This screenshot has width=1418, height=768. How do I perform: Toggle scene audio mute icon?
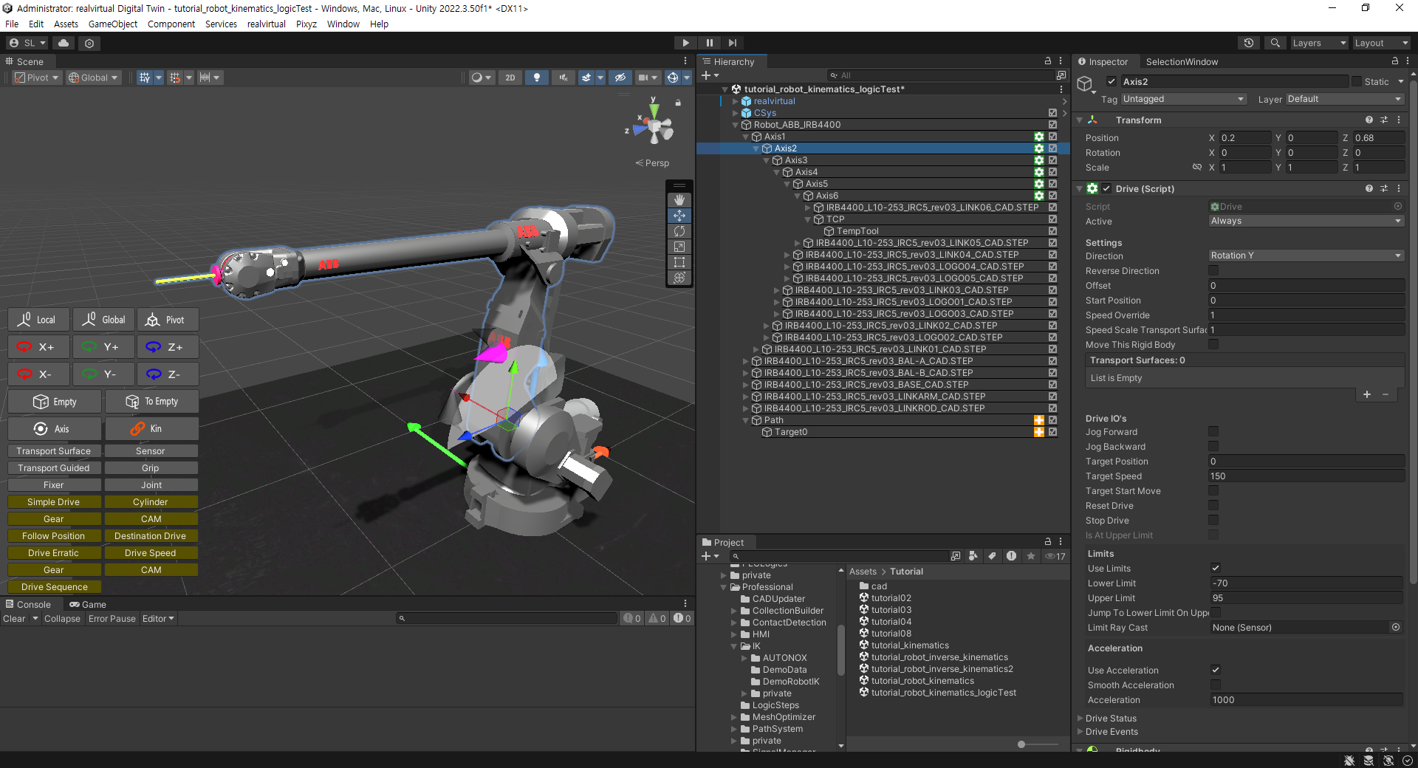point(564,78)
